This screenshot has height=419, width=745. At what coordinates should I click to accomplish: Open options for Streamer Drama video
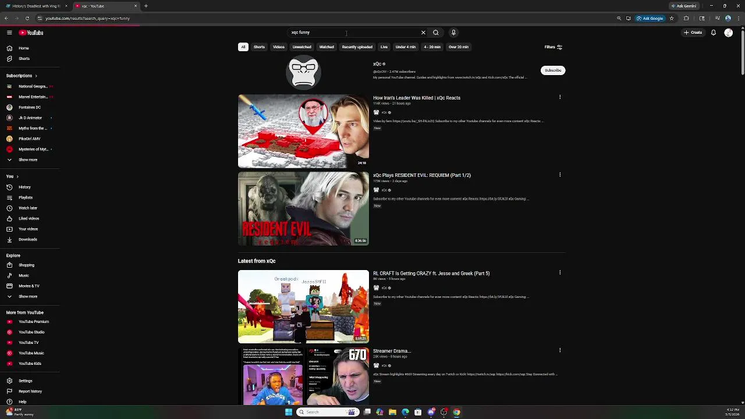[x=560, y=350]
